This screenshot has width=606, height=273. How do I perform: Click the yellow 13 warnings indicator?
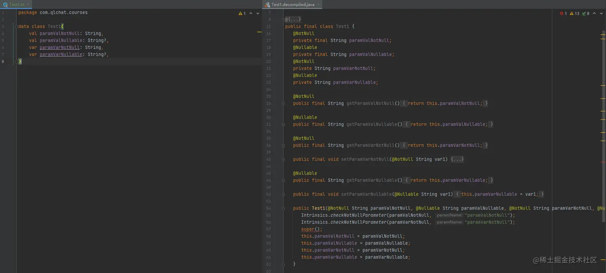(x=574, y=13)
